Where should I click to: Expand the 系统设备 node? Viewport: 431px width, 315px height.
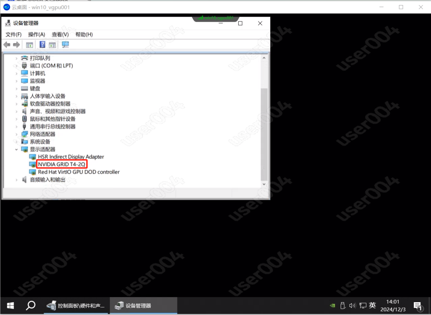16,142
